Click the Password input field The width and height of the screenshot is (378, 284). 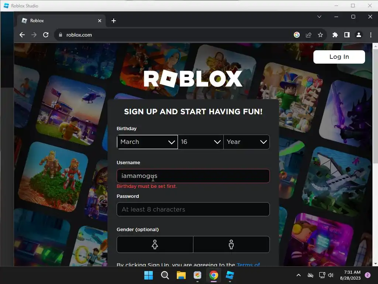point(193,209)
